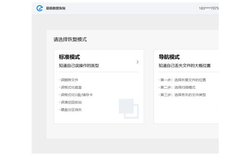The image size is (250, 156).
Task: Expand 标准模式 with the right chevron
Action: pos(137,62)
